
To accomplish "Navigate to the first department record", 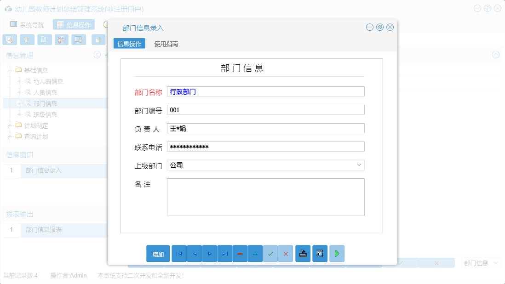I will click(x=179, y=253).
